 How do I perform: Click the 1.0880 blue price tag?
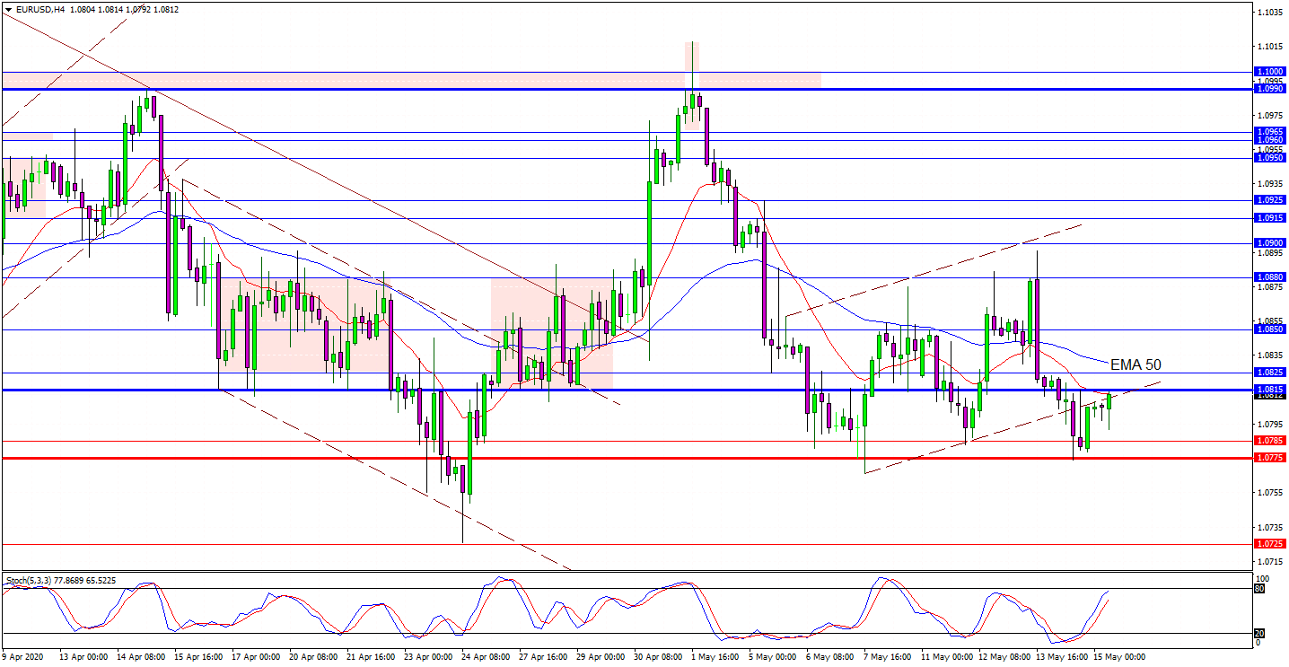point(1269,277)
